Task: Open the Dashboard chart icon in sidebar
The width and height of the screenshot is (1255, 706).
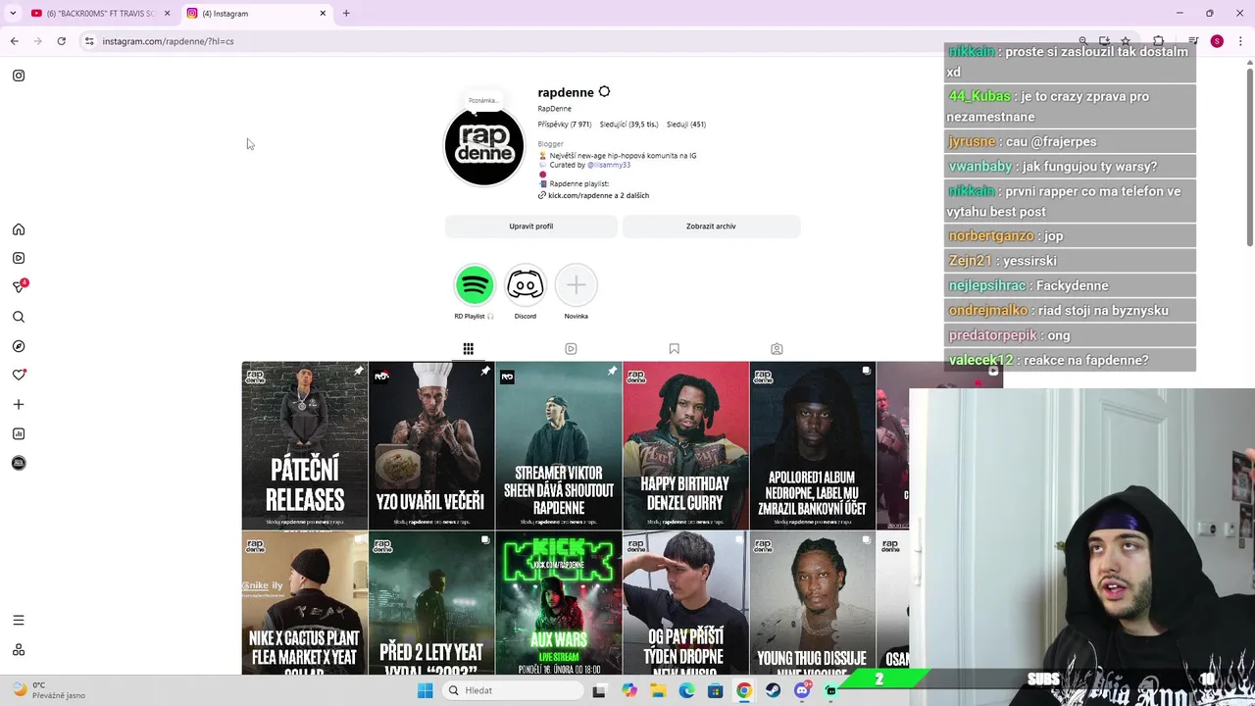Action: (19, 433)
